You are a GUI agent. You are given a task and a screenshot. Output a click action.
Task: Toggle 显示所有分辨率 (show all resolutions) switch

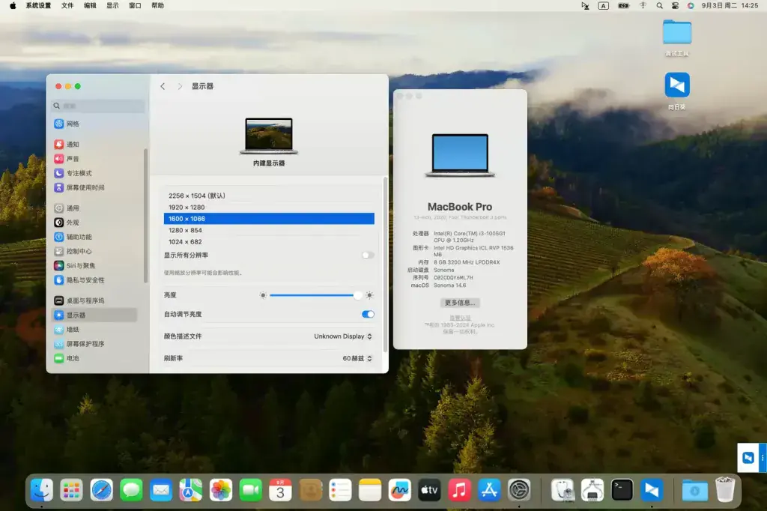[368, 255]
